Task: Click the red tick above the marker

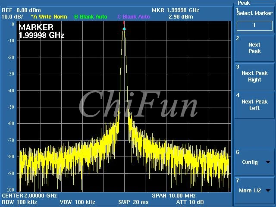Action: 124,23
